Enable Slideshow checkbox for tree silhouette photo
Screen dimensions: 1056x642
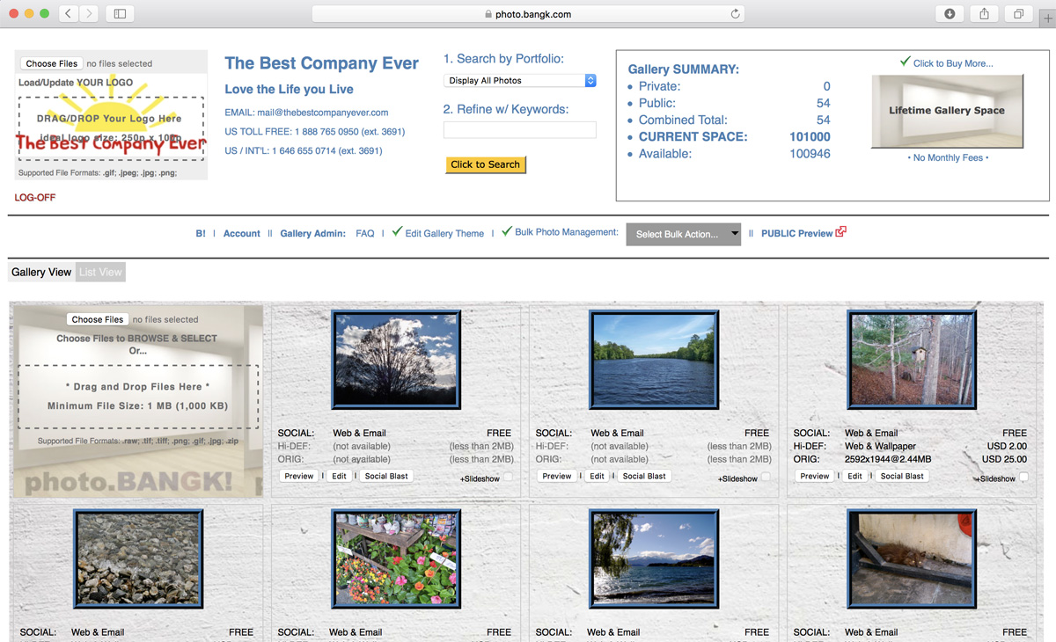[508, 478]
